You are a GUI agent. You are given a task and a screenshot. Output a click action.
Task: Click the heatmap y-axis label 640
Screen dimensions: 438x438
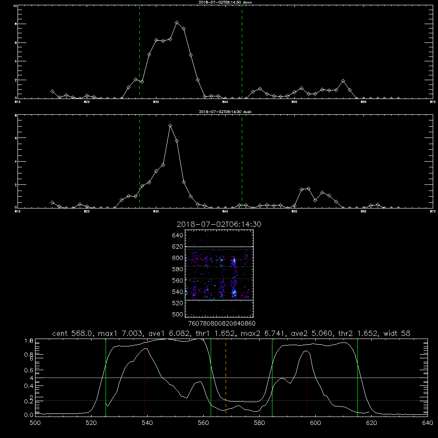pos(178,236)
